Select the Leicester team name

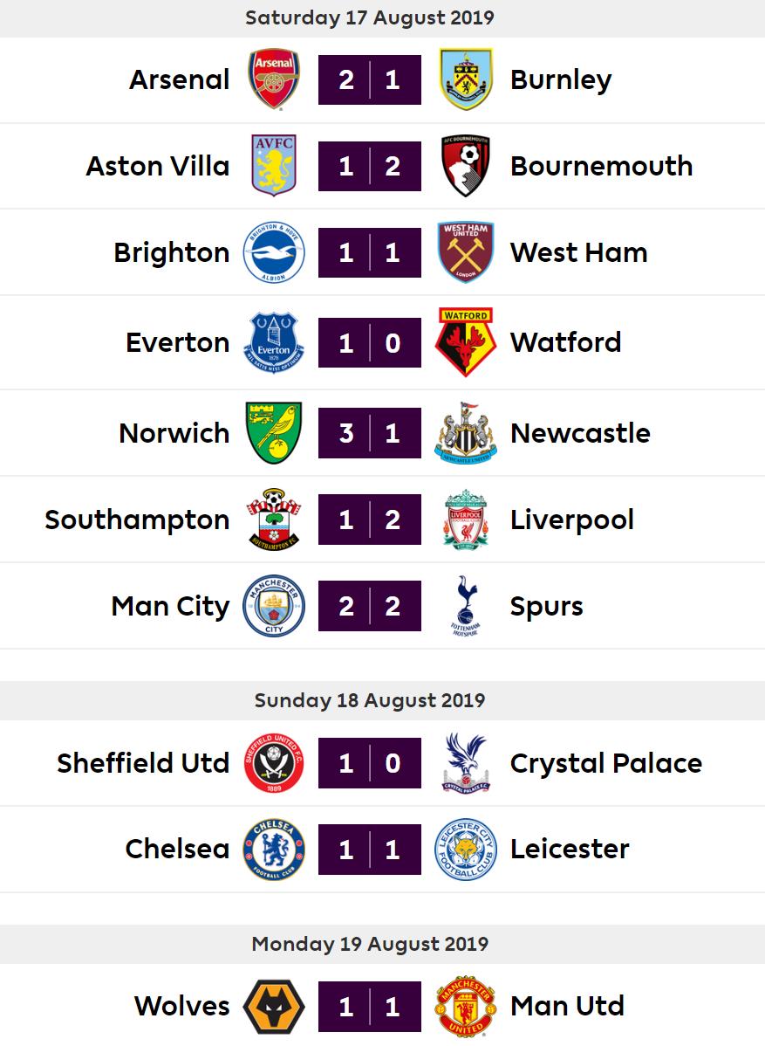tap(570, 850)
